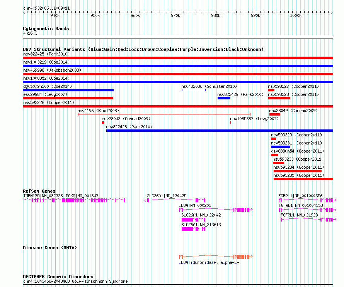Screen dimensions: 344x287
Task: Click the nsv593226 (Cooper2011) variant label
Action: (x=49, y=102)
